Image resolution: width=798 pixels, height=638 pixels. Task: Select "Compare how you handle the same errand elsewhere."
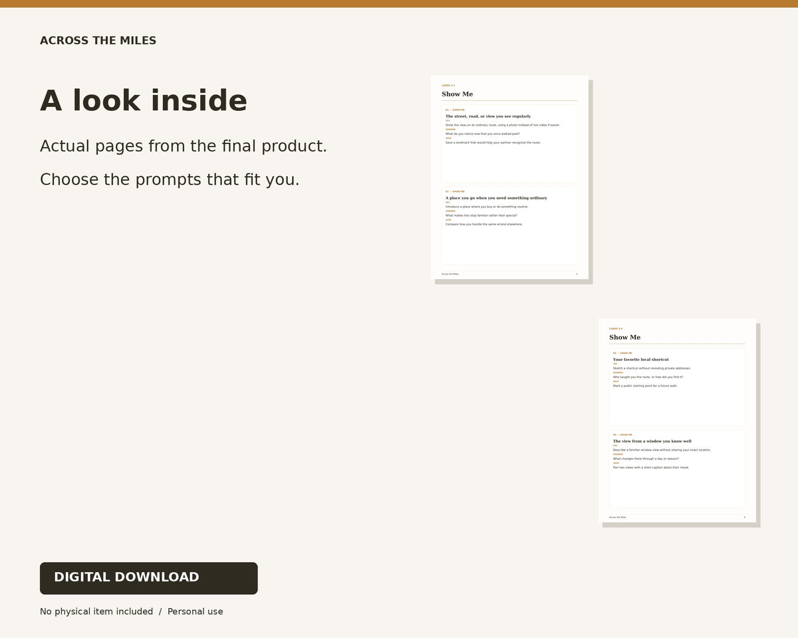(484, 224)
